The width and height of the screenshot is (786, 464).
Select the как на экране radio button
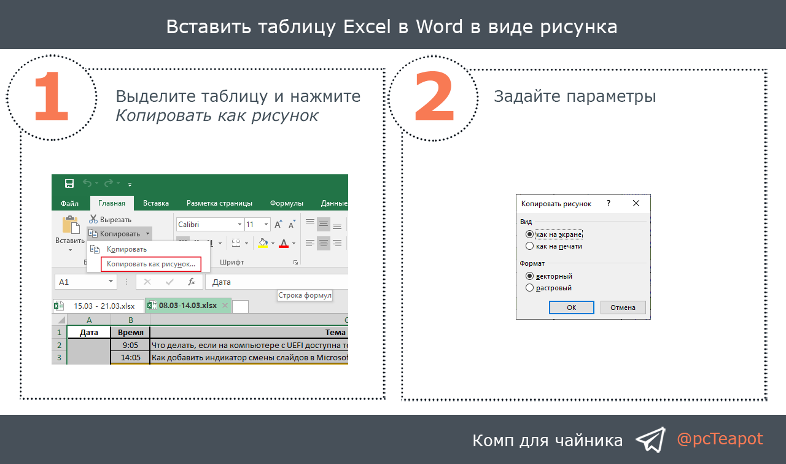[x=530, y=234]
